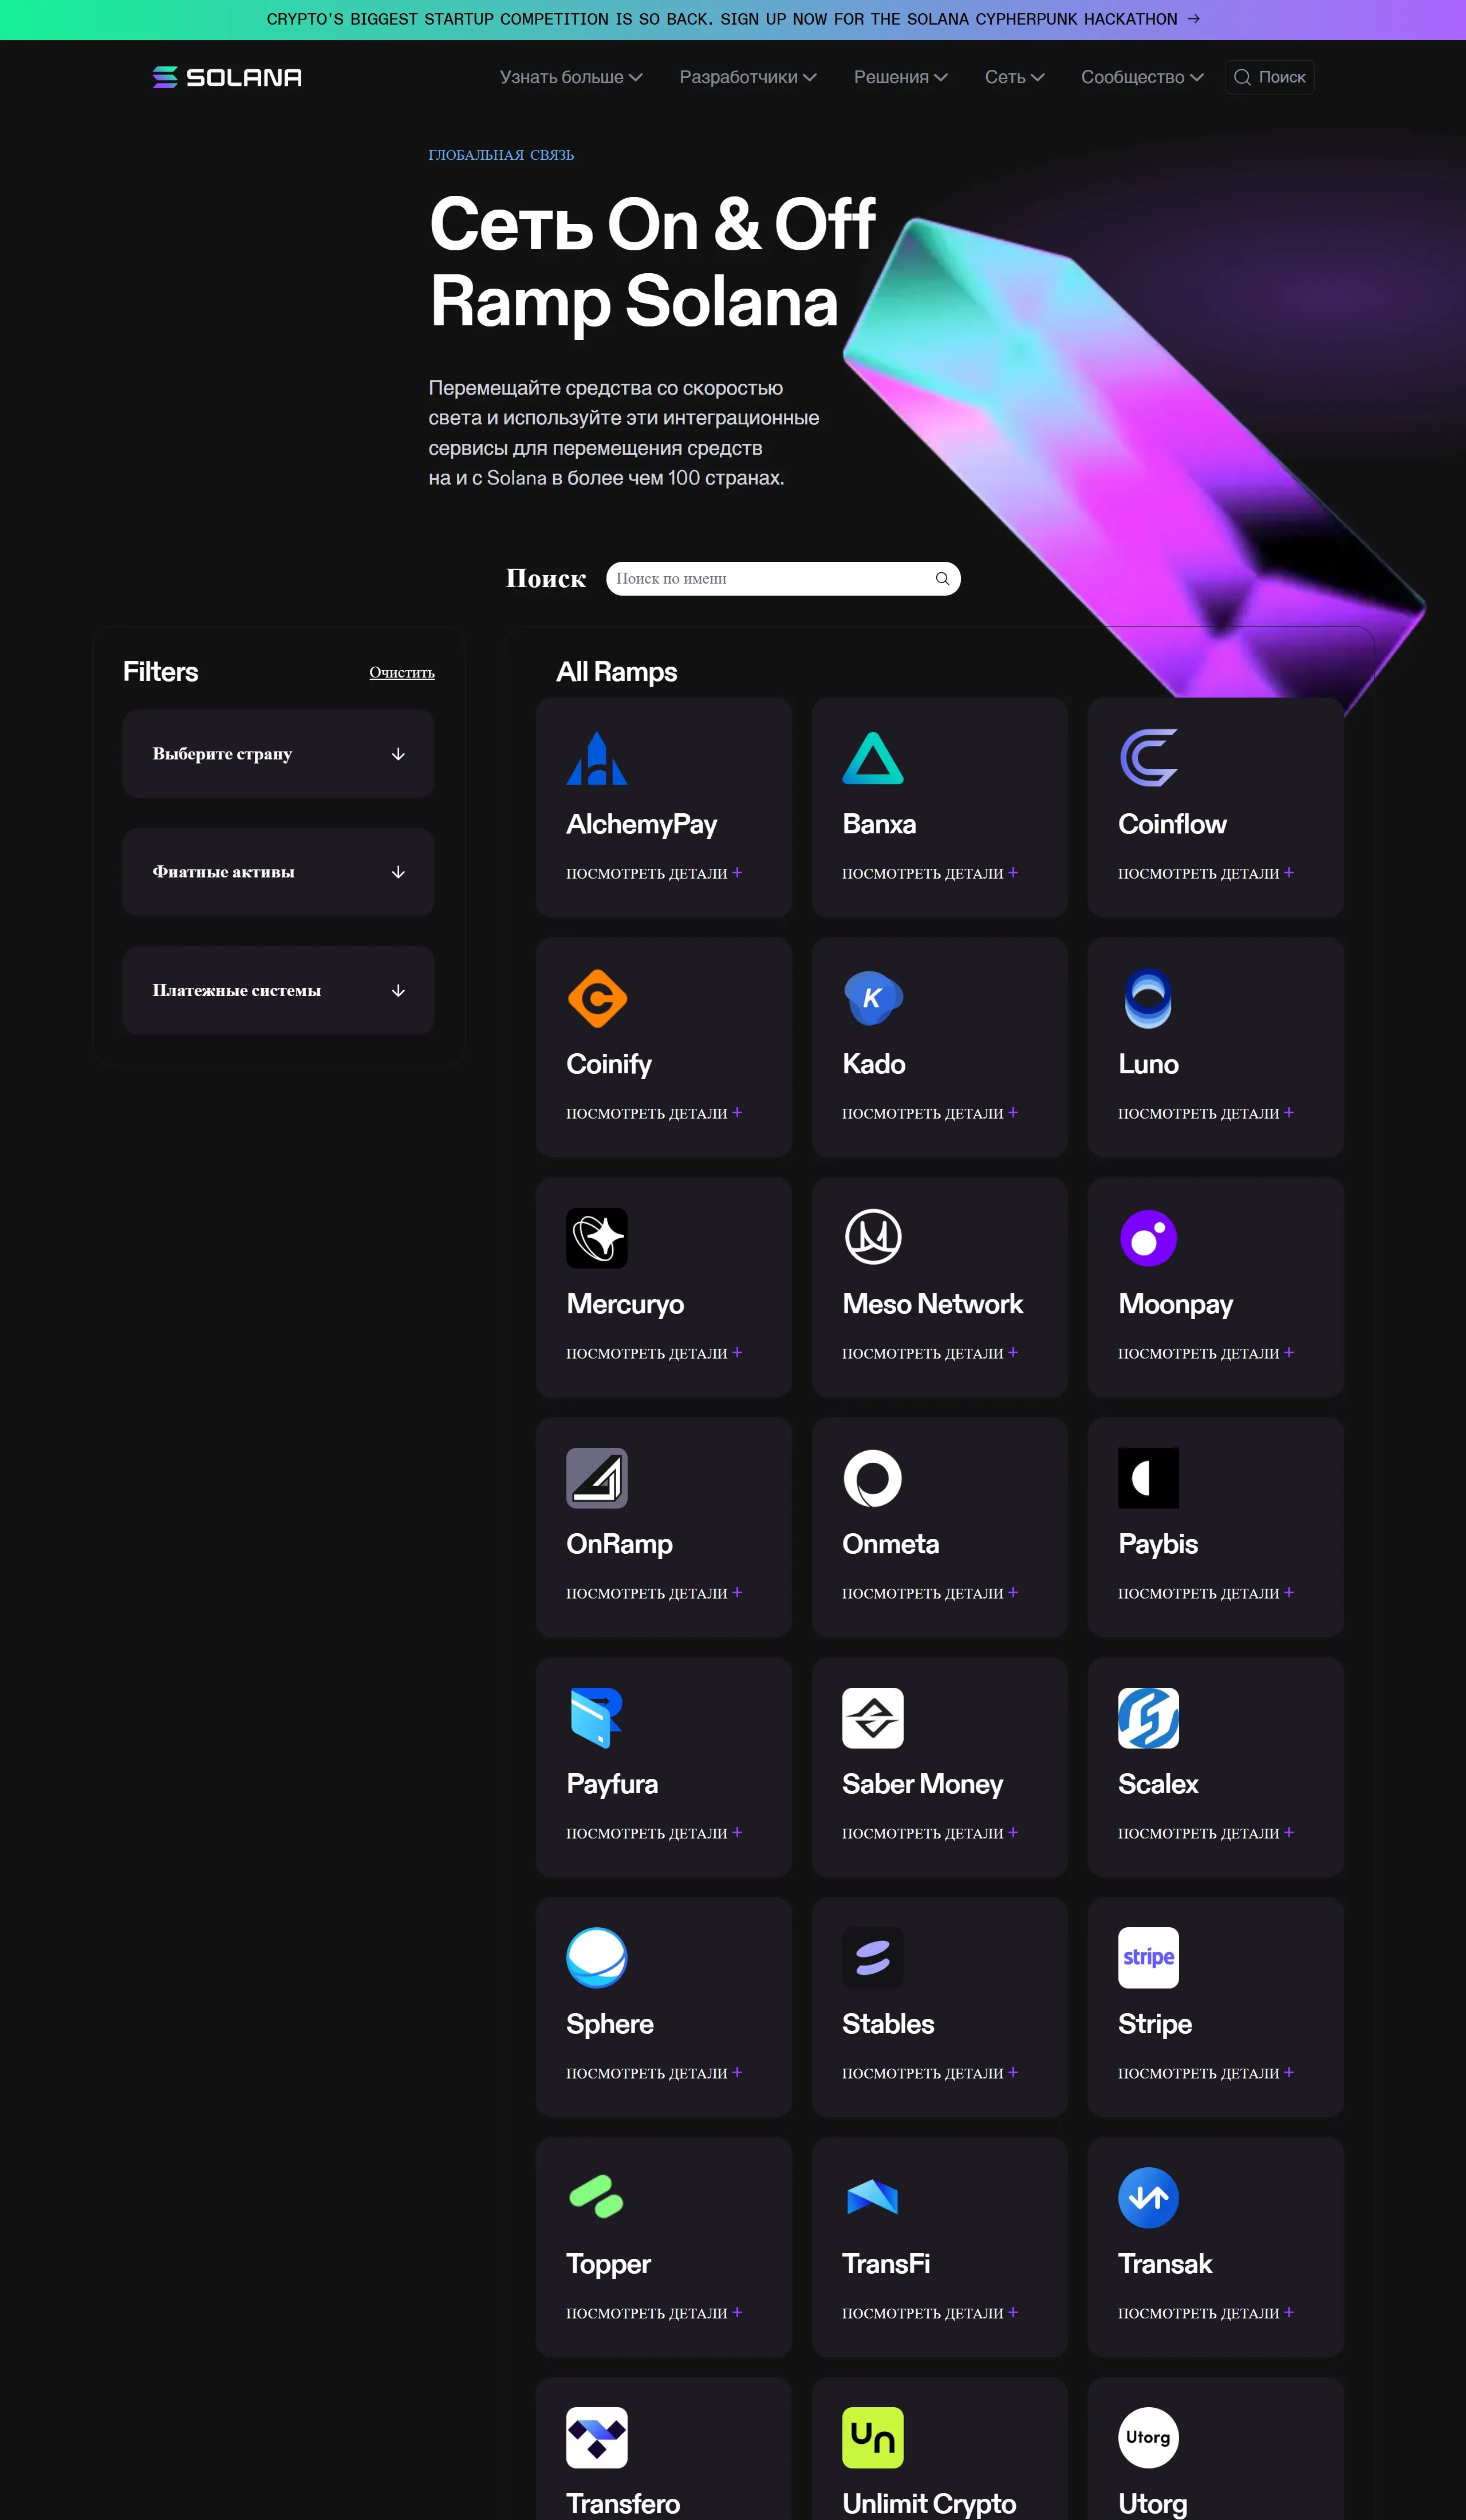Screen dimensions: 1466x2520
Task: Click the Coinify orange logo icon
Action: point(597,998)
